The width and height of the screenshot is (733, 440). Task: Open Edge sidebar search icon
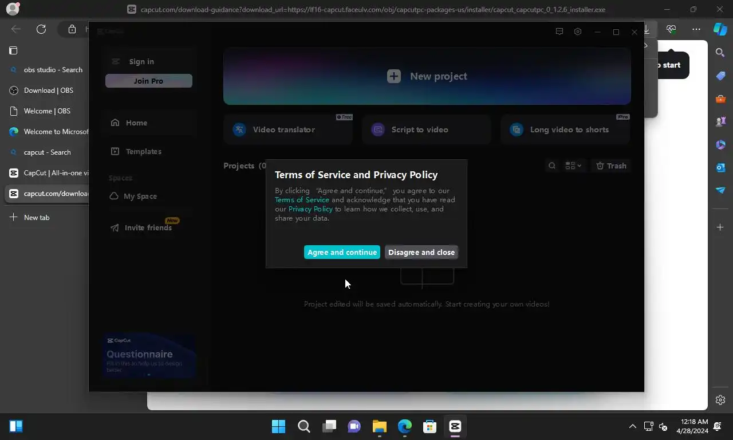(x=720, y=53)
